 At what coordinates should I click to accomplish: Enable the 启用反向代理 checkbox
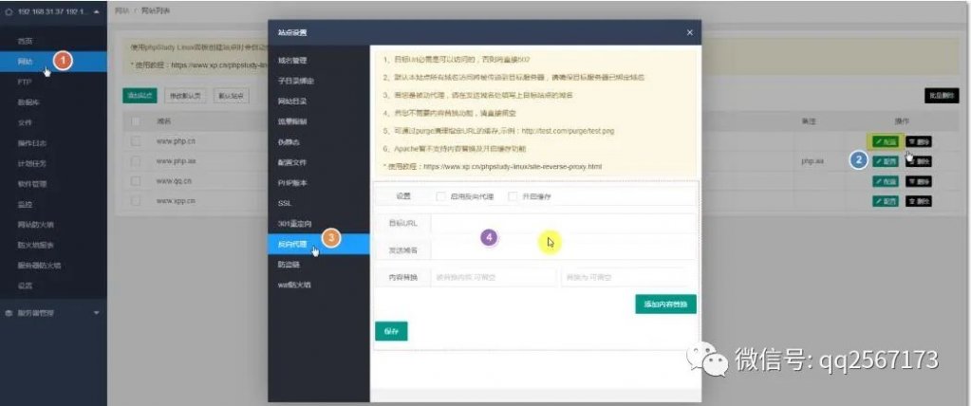441,196
